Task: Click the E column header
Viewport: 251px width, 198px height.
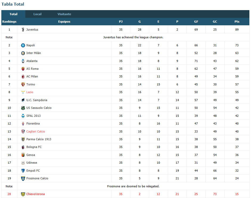Action: (158, 22)
